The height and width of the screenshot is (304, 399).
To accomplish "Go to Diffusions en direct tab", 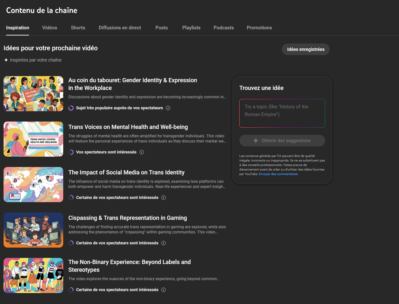I will click(x=120, y=28).
